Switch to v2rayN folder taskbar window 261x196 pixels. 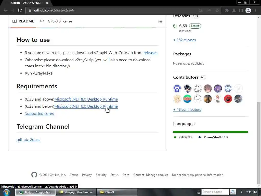click(117, 192)
